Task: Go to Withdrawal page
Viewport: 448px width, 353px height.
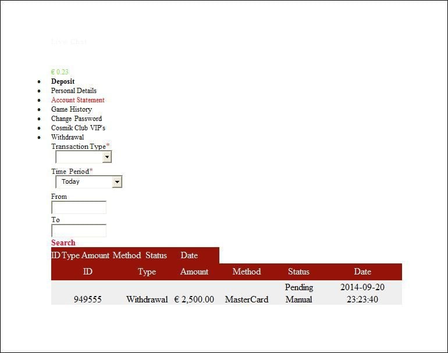Action: [67, 137]
